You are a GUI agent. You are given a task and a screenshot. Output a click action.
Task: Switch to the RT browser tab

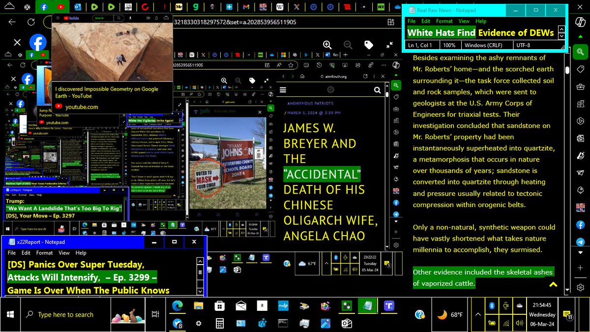tap(382, 7)
